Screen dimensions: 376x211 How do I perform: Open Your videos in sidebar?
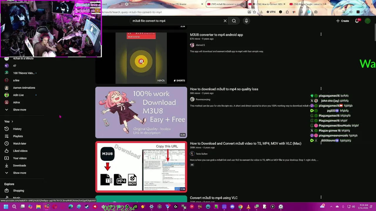(20, 158)
